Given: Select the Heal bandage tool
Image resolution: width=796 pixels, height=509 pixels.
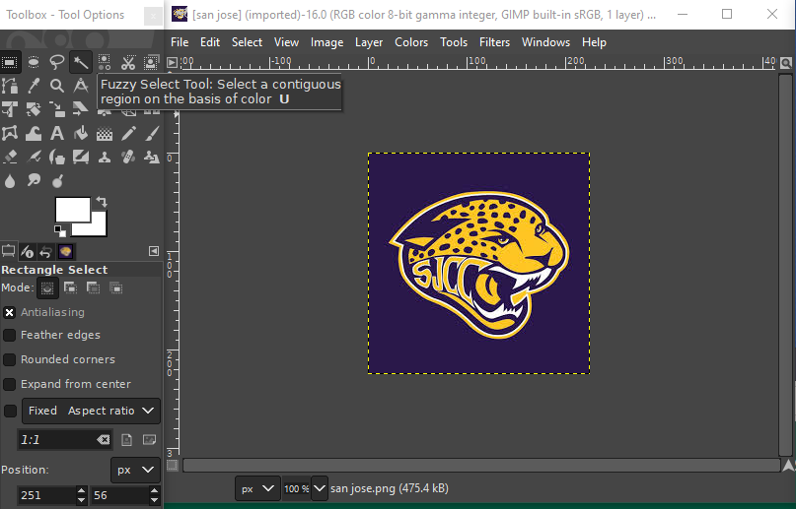Looking at the screenshot, I should (x=128, y=157).
